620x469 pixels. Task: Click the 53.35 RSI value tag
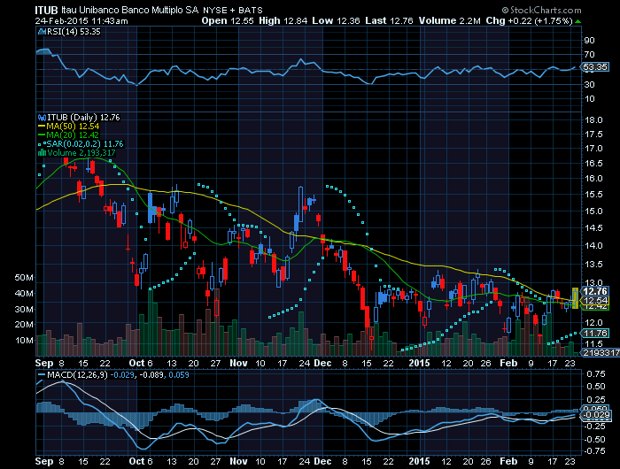[595, 66]
